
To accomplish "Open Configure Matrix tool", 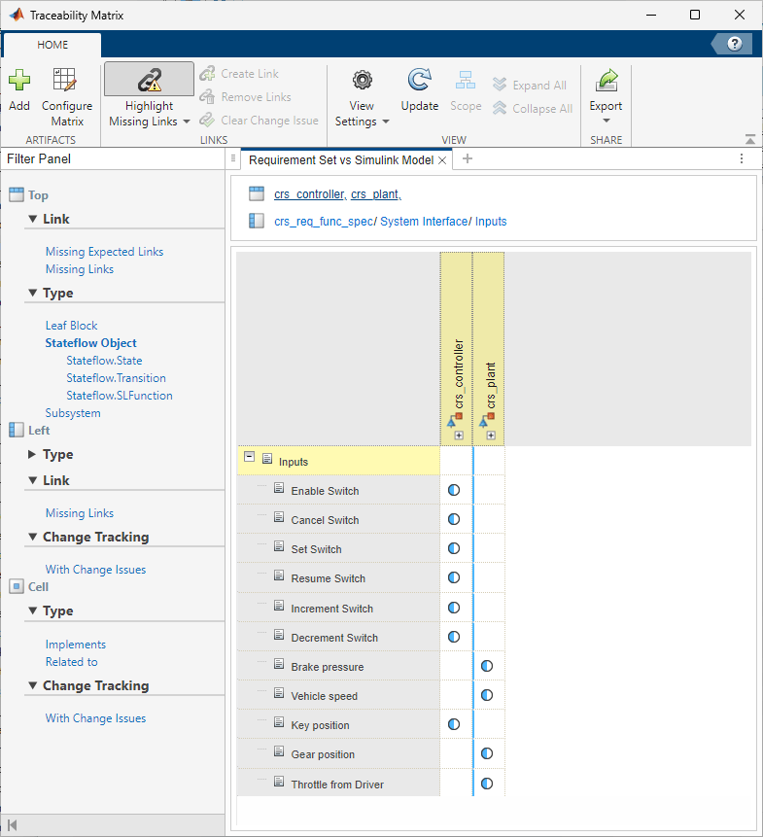I will [x=67, y=97].
